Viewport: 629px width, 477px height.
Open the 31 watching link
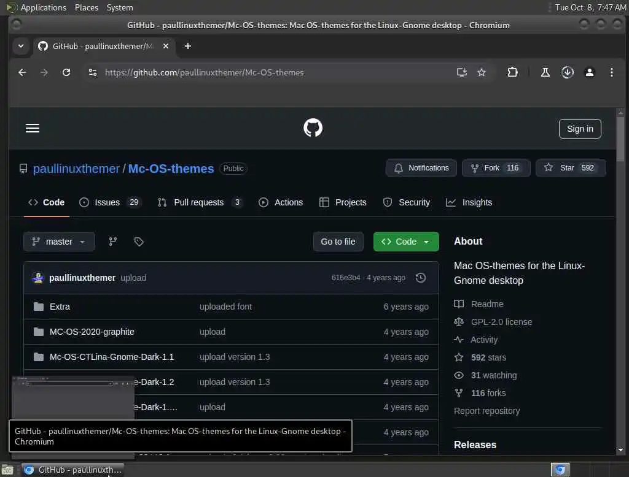(494, 375)
